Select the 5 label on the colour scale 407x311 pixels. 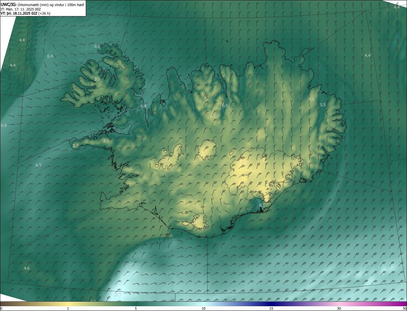point(136,308)
